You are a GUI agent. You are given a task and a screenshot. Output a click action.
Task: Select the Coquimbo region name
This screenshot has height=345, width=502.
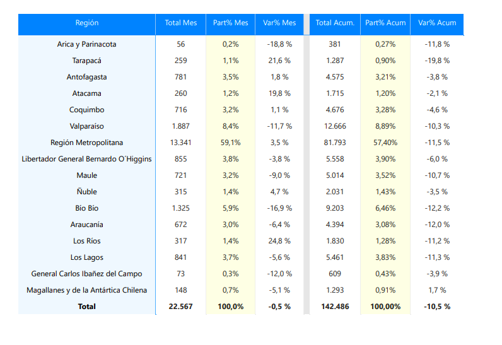pyautogui.click(x=87, y=110)
